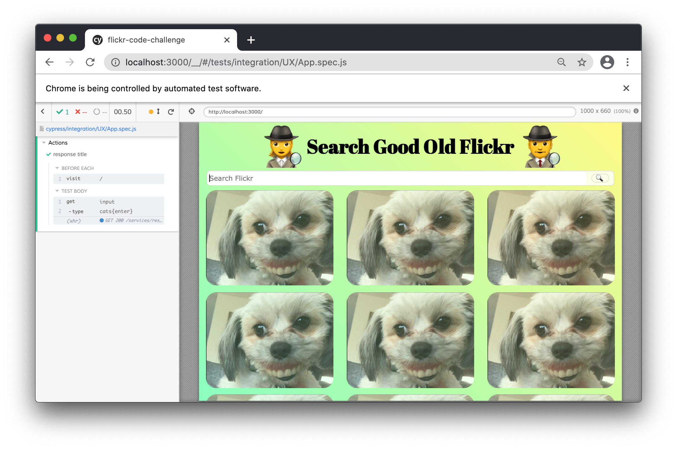Open cypress/integration/UX/App.spec.js file link
Viewport: 677px width, 449px height.
click(x=91, y=129)
